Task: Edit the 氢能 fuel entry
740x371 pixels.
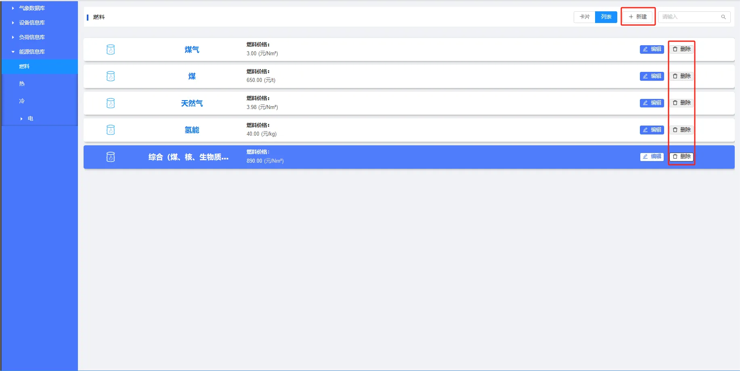Action: (x=652, y=130)
